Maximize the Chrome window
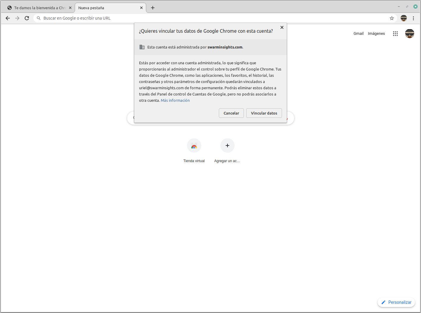The height and width of the screenshot is (313, 421). (407, 7)
